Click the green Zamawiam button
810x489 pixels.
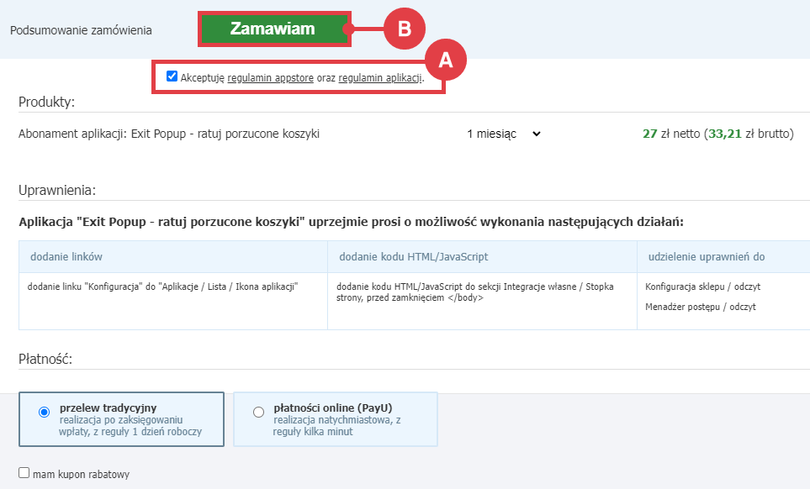point(273,28)
